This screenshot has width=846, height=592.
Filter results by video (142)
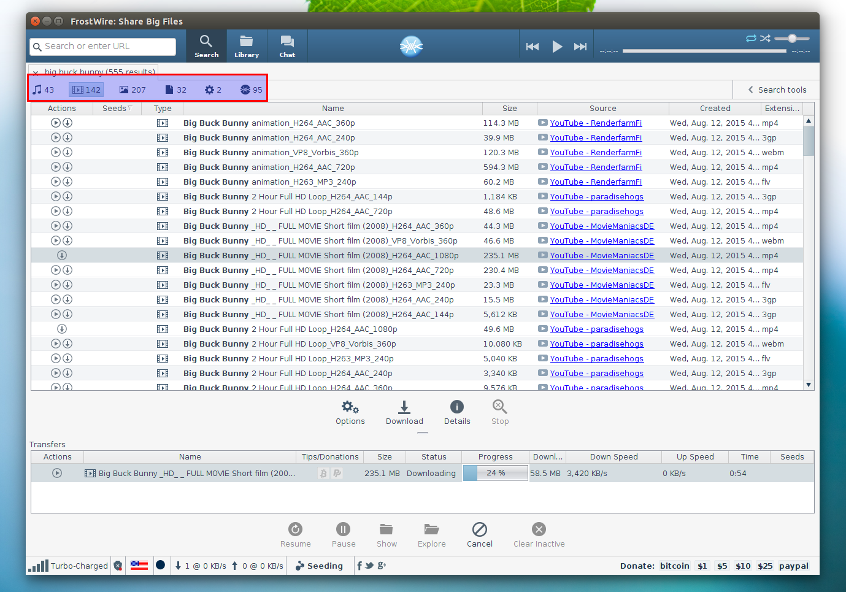[87, 90]
